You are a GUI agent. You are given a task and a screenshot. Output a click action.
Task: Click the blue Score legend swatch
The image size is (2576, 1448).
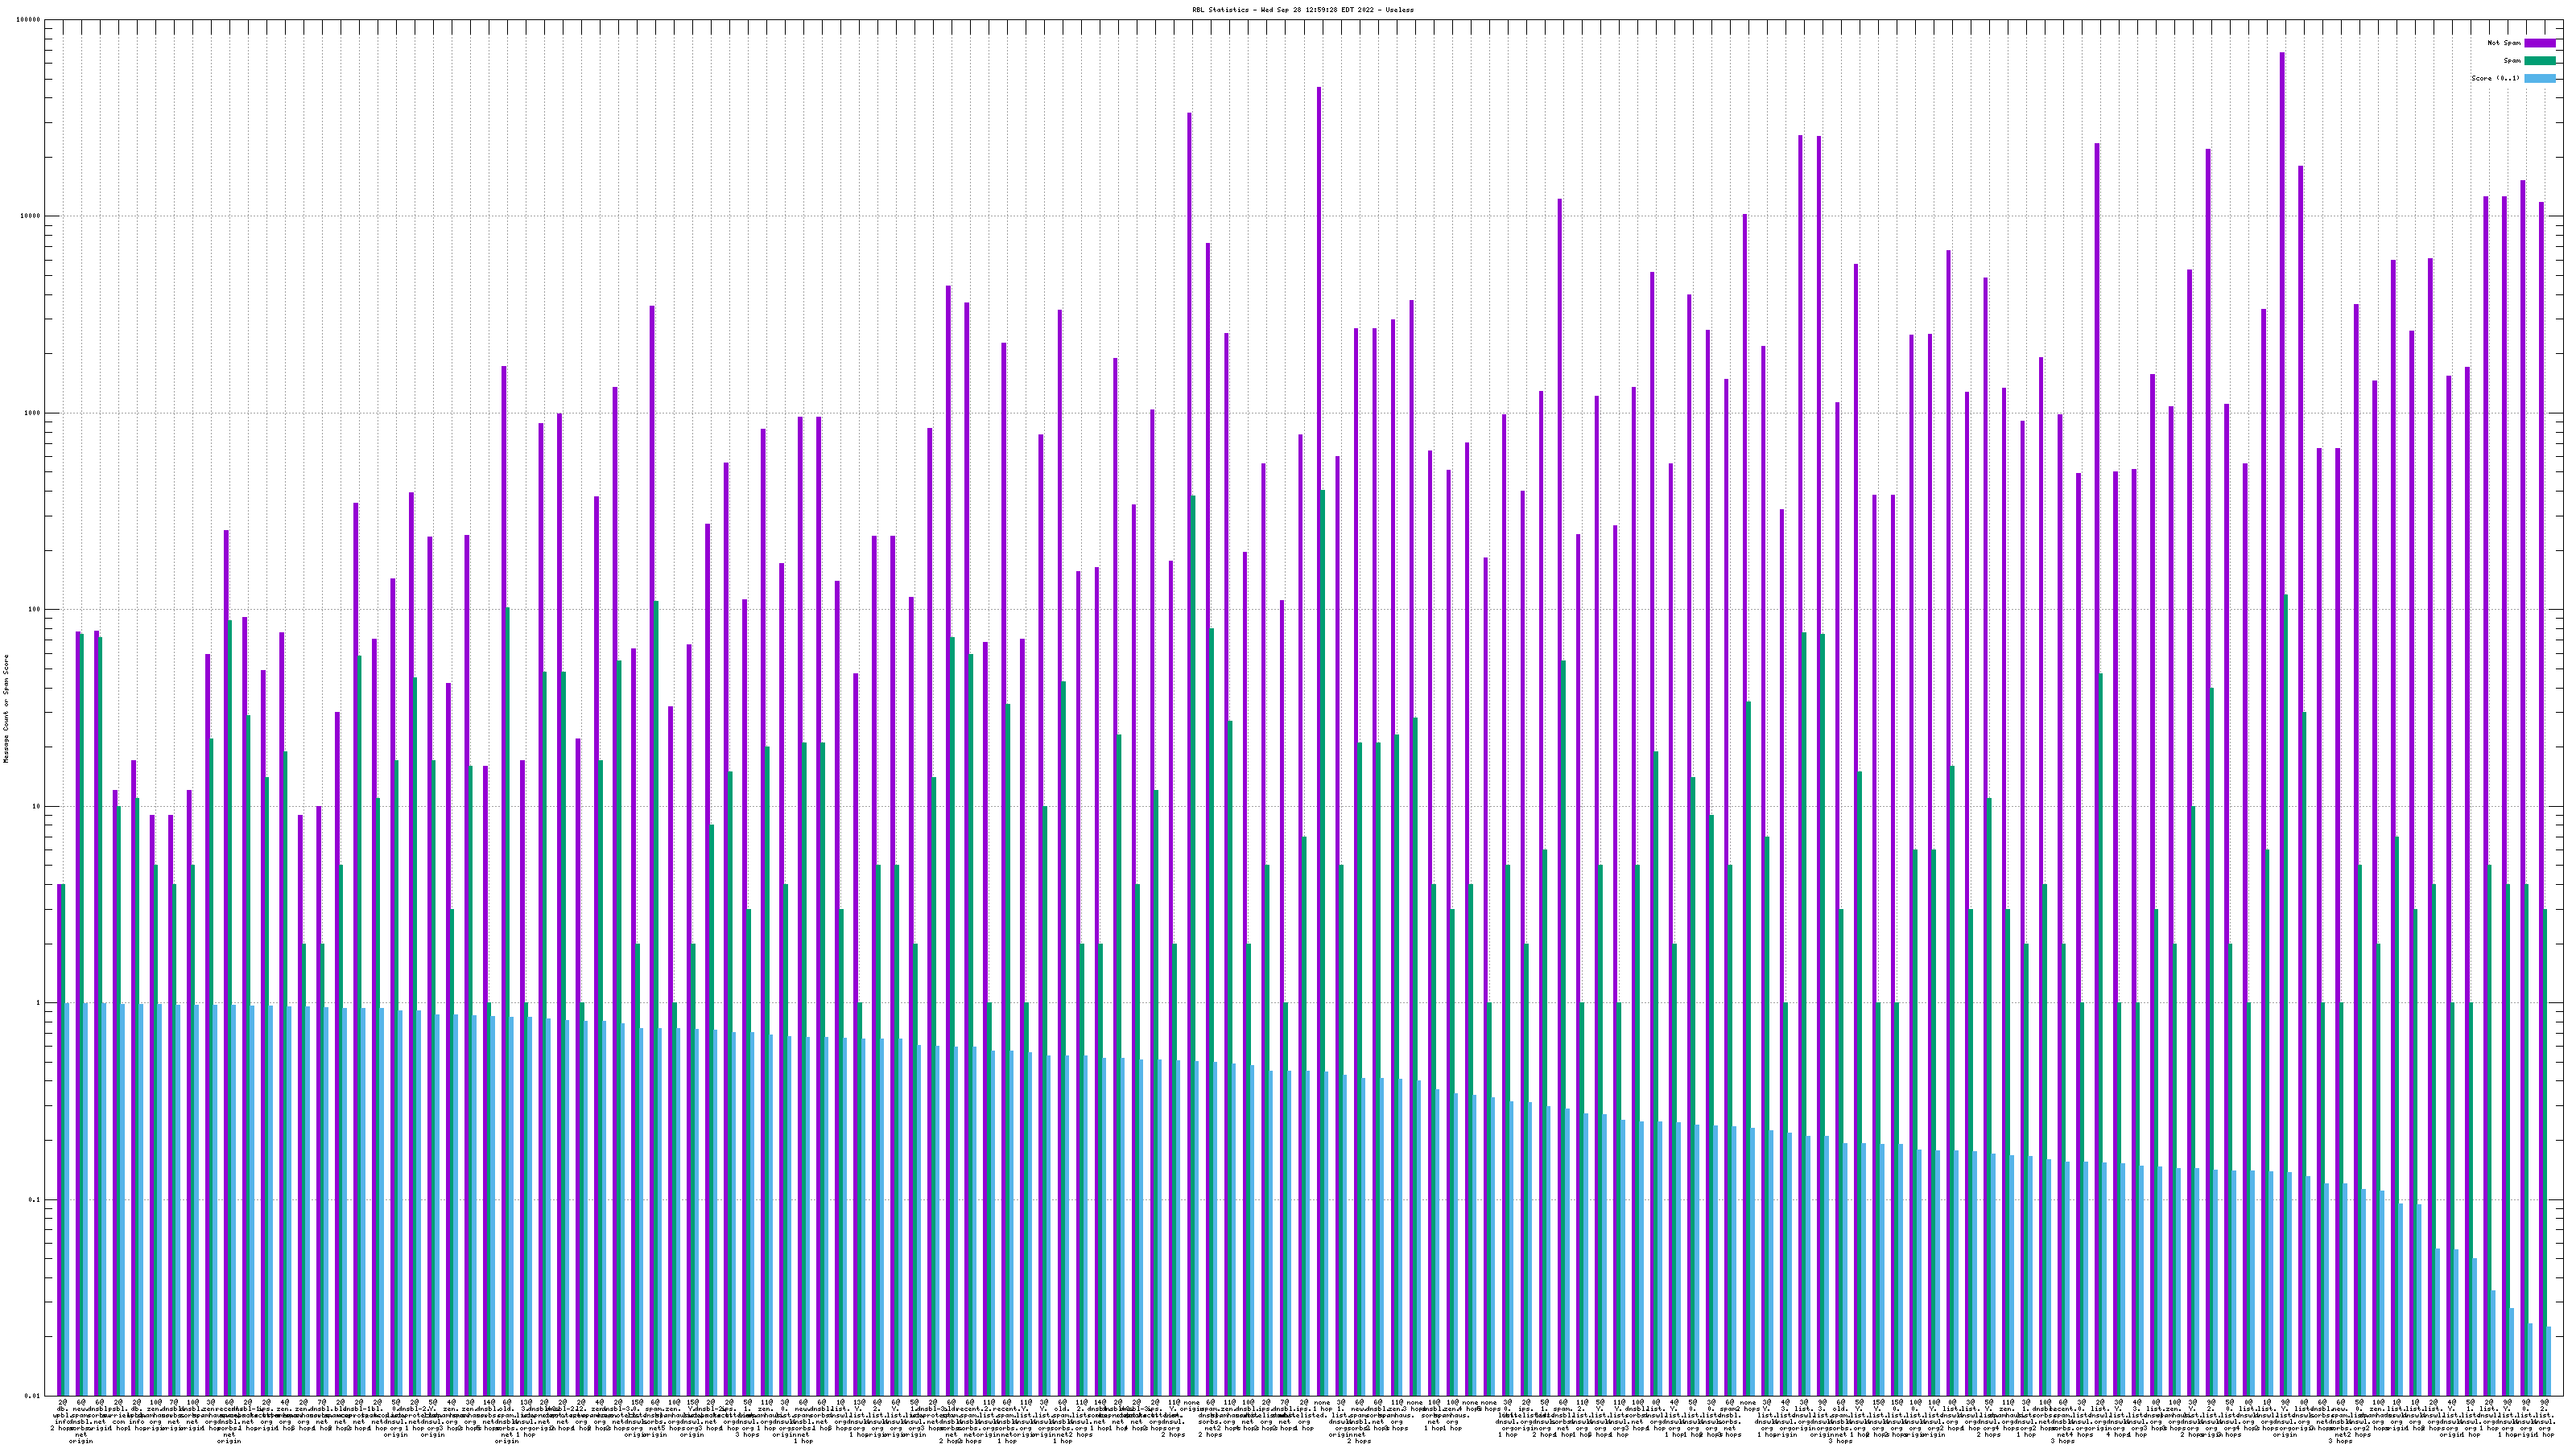click(2539, 78)
